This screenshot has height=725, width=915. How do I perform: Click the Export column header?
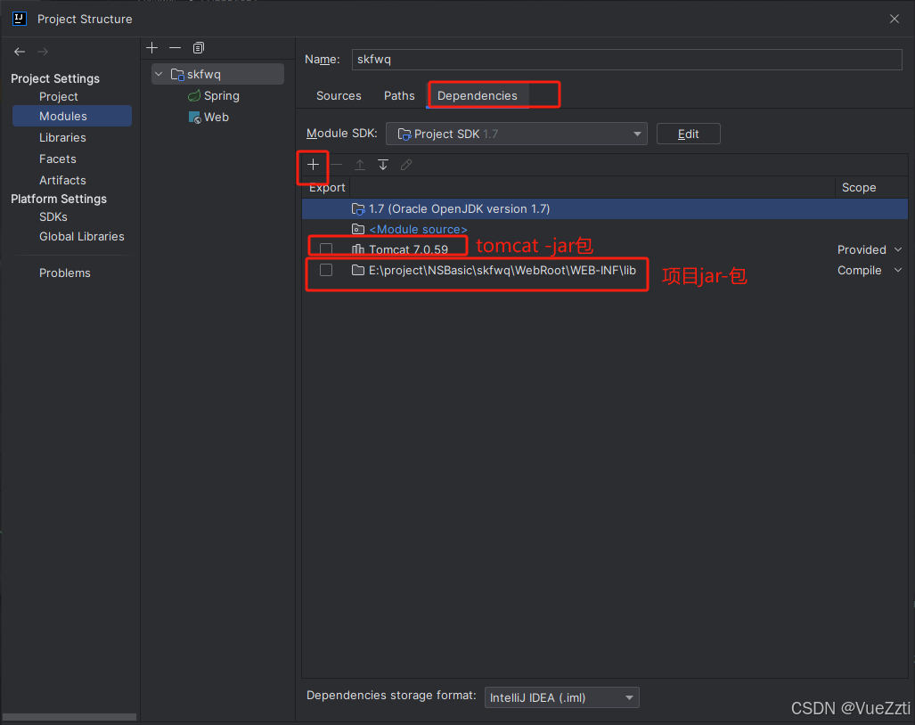click(327, 188)
